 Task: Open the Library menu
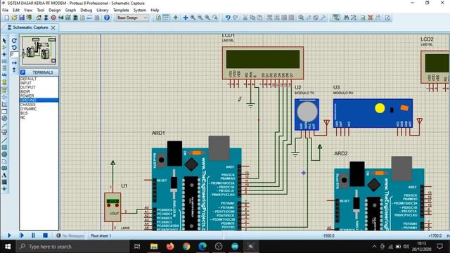103,10
